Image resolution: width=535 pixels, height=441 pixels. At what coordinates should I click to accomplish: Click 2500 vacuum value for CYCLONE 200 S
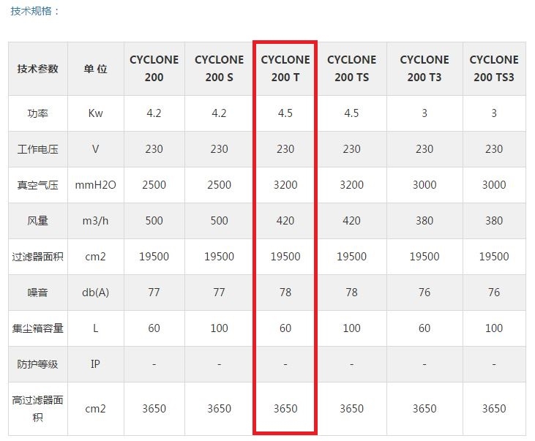pos(219,185)
